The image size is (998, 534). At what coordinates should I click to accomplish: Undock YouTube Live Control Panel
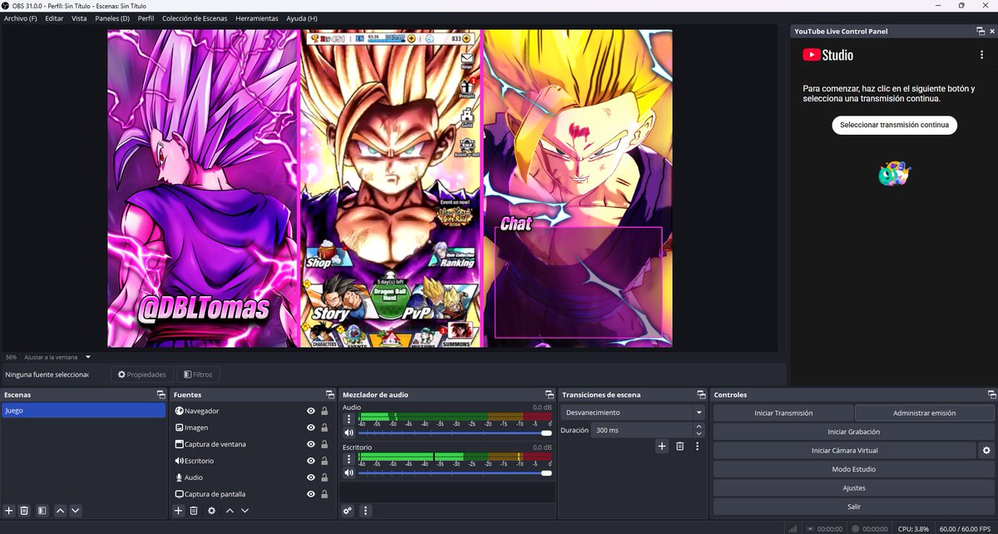pyautogui.click(x=981, y=31)
